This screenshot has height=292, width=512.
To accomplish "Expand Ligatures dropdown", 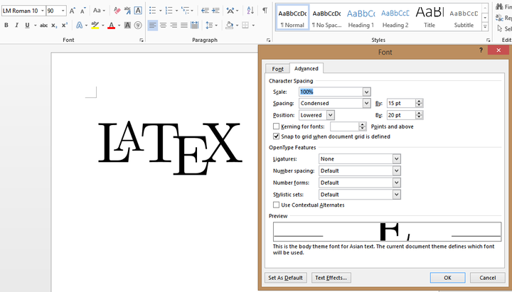I will pos(396,159).
